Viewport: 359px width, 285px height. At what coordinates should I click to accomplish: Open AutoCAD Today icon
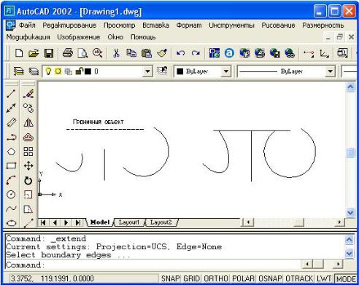point(215,53)
